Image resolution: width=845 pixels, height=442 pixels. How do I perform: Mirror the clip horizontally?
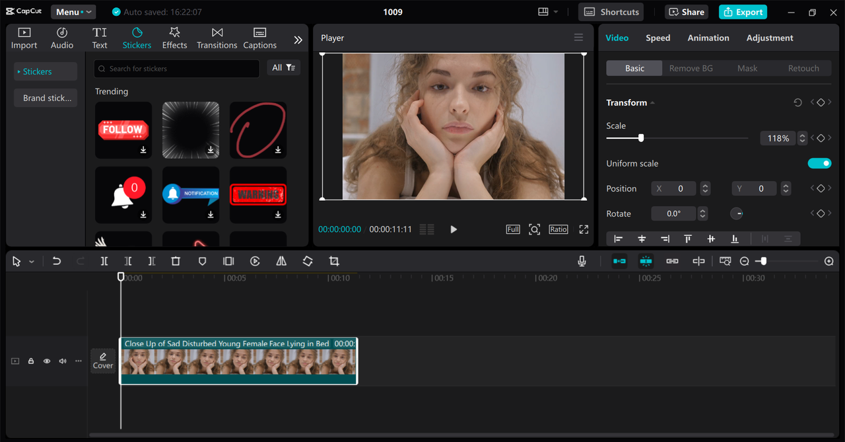[x=281, y=262]
